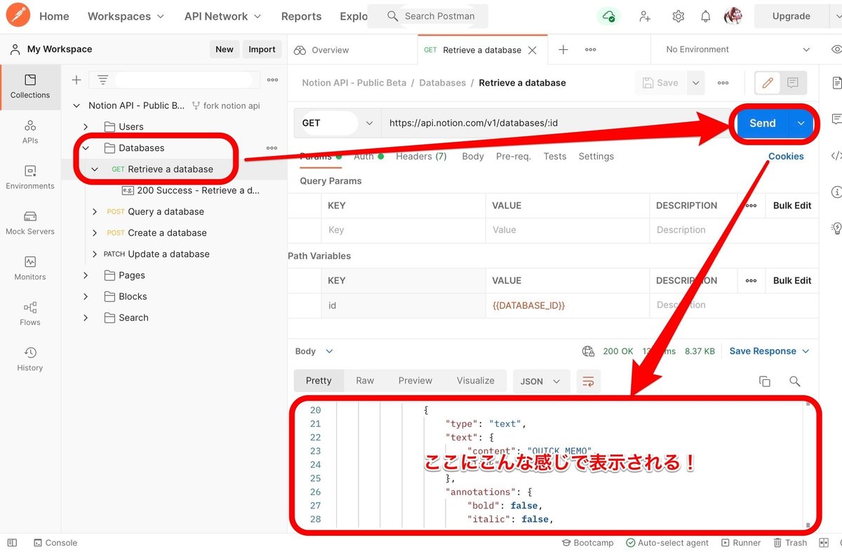Close the Retrieve a database tab
This screenshot has height=552, width=842.
pos(533,51)
